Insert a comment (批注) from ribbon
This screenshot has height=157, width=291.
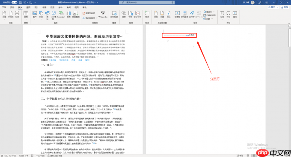[147, 15]
